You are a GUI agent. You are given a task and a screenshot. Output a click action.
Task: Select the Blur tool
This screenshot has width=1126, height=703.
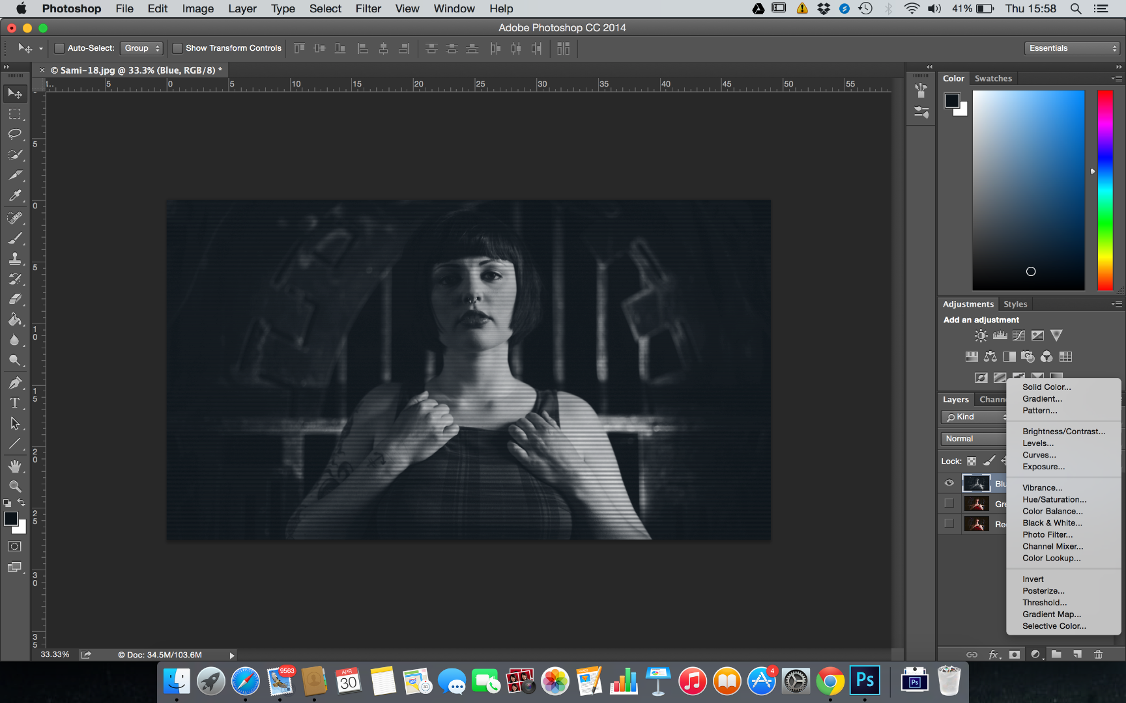point(14,340)
